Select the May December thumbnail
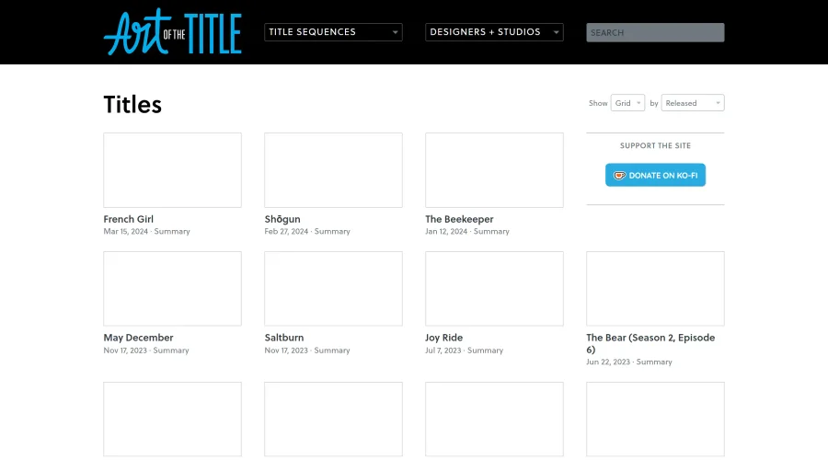The height and width of the screenshot is (460, 828). pyautogui.click(x=172, y=288)
